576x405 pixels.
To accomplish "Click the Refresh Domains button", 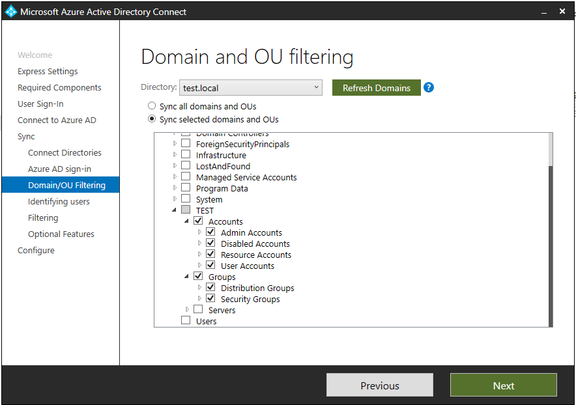I will coord(377,88).
